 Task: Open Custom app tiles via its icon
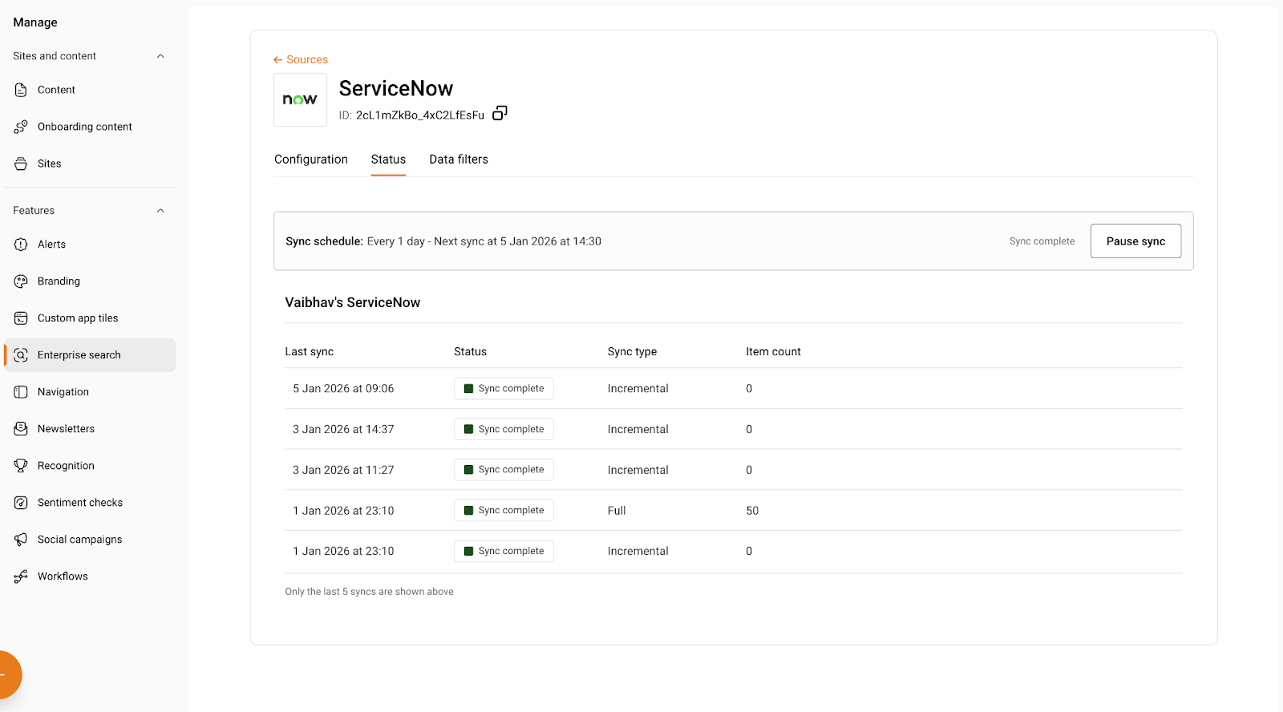[21, 318]
